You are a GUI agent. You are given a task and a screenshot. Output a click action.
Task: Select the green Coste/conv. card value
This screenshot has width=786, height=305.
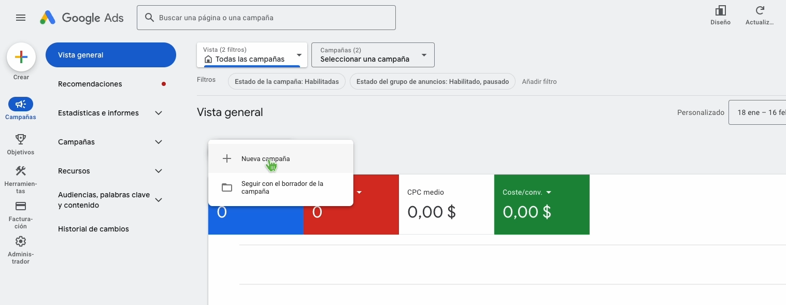coord(527,212)
